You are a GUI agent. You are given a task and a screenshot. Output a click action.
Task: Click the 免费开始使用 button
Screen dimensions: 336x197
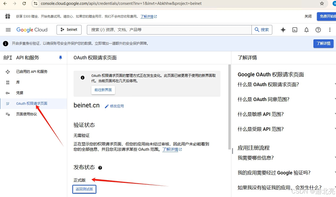click(x=326, y=16)
